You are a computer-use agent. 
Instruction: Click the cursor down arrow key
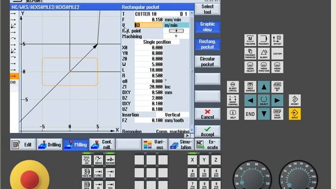(264, 114)
